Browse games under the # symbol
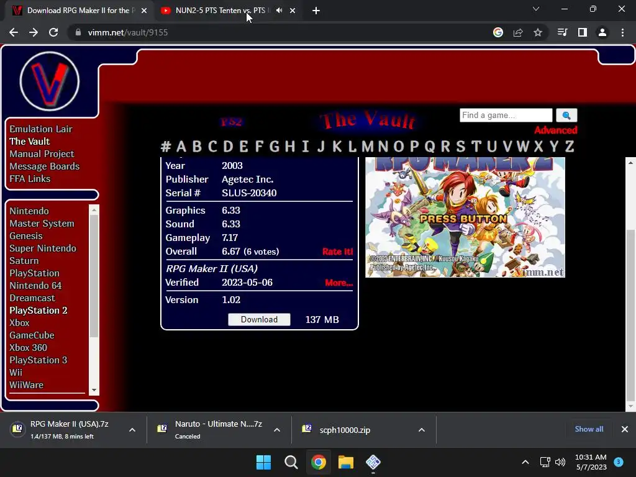Screen dimensions: 636x477 165,146
